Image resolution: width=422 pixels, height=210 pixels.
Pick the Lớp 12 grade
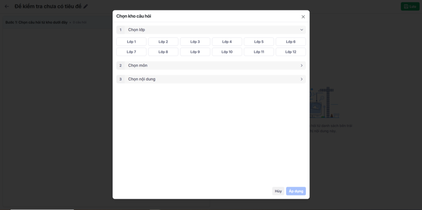[291, 52]
